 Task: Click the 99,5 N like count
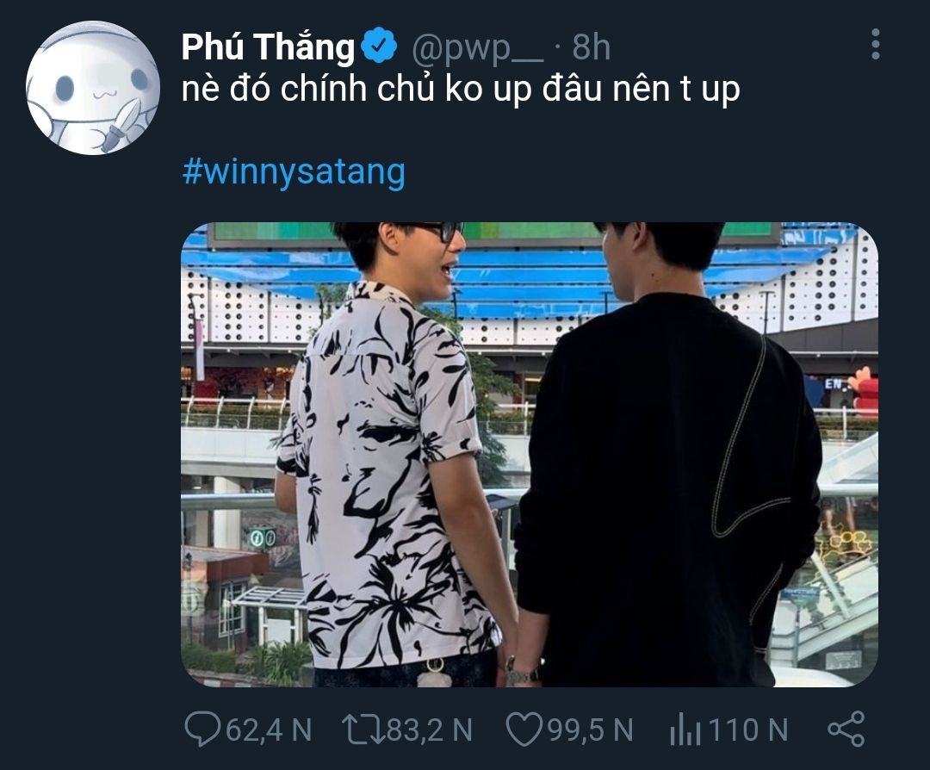(591, 730)
